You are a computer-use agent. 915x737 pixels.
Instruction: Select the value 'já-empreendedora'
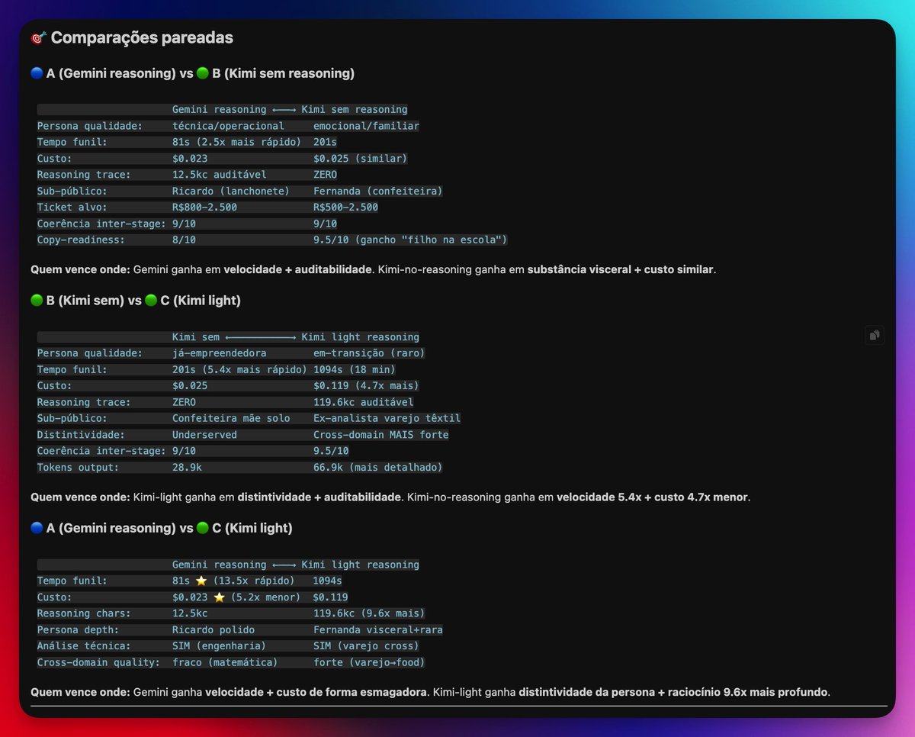(x=219, y=353)
